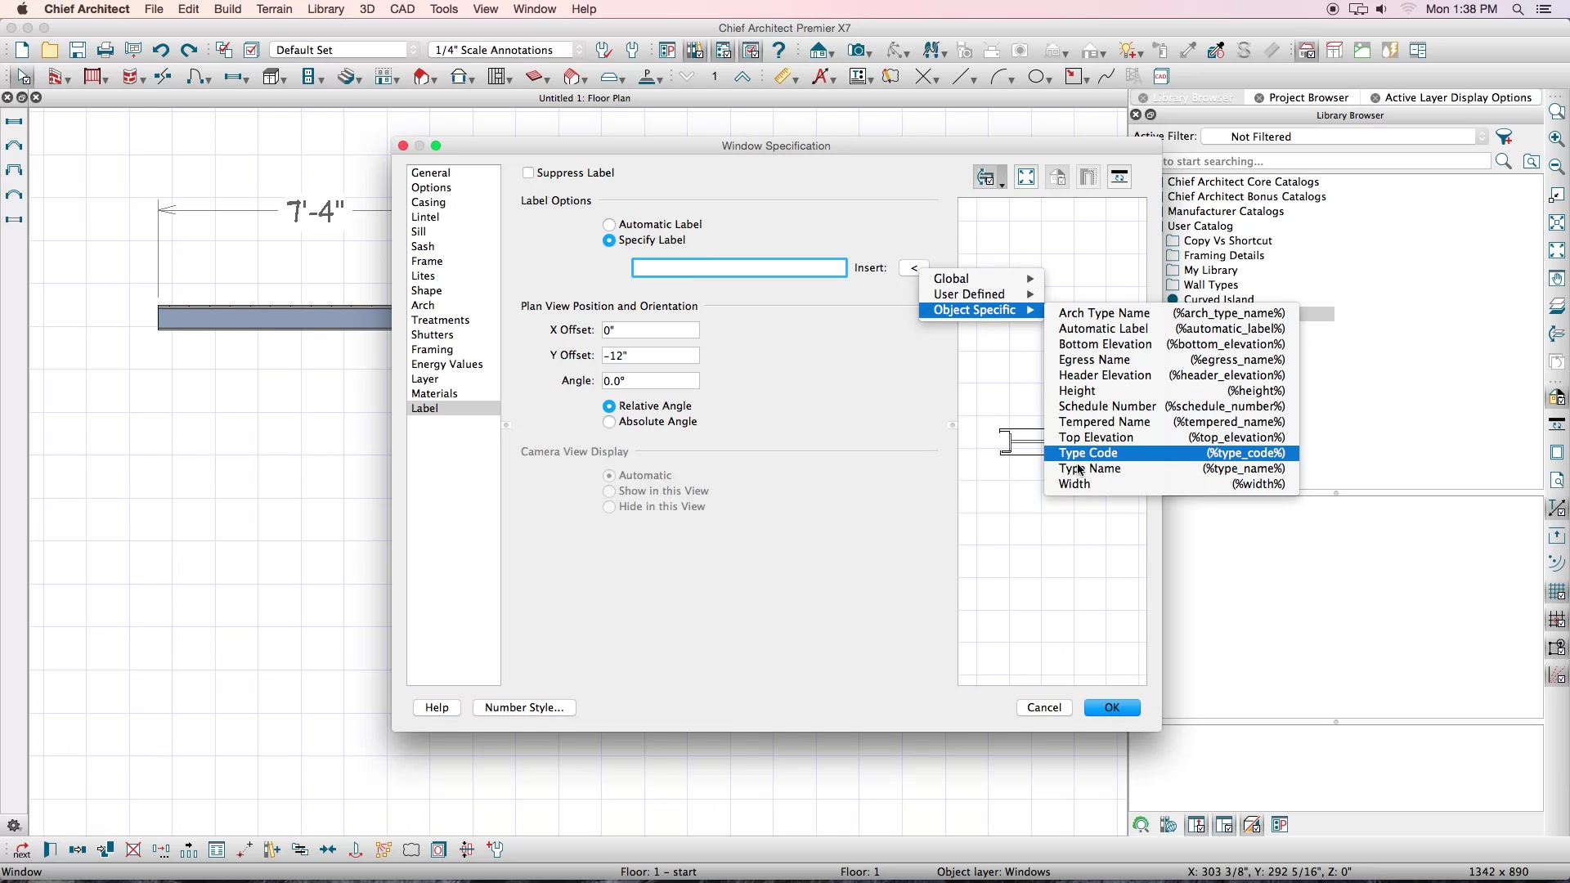Image resolution: width=1570 pixels, height=883 pixels.
Task: Enable the Suppress Label checkbox
Action: [528, 173]
